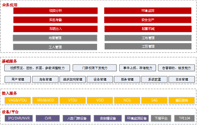Screen dimensions: 198x126
Task: Select the 安全生产 block
Action: [x=148, y=20]
